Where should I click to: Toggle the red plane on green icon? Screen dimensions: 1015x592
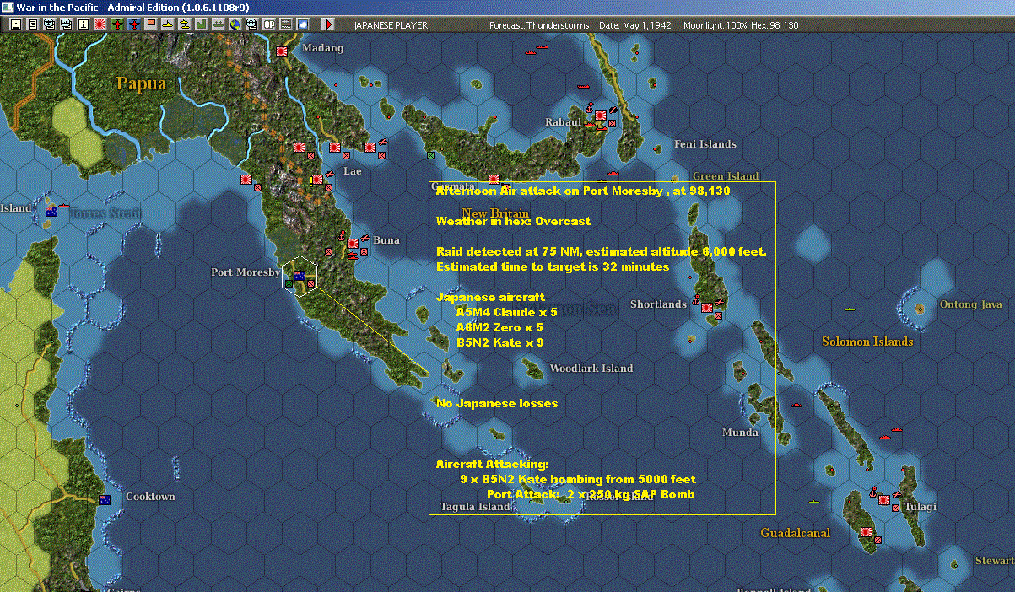coord(116,24)
